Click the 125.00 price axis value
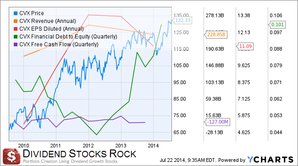298x166 pixels. [x=181, y=32]
